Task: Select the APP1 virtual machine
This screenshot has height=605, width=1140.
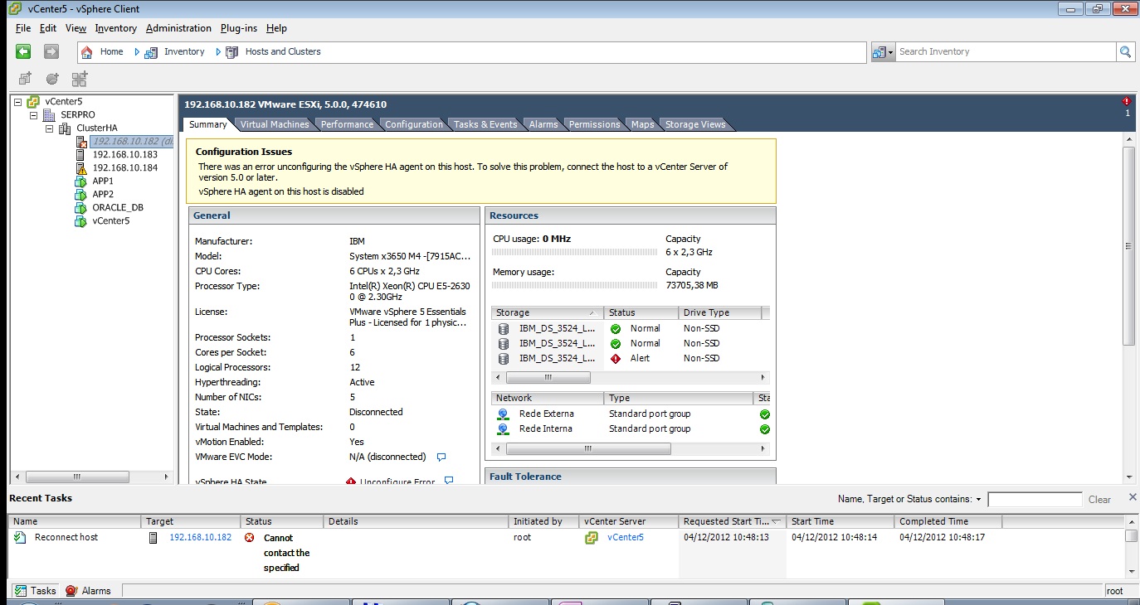Action: (103, 181)
